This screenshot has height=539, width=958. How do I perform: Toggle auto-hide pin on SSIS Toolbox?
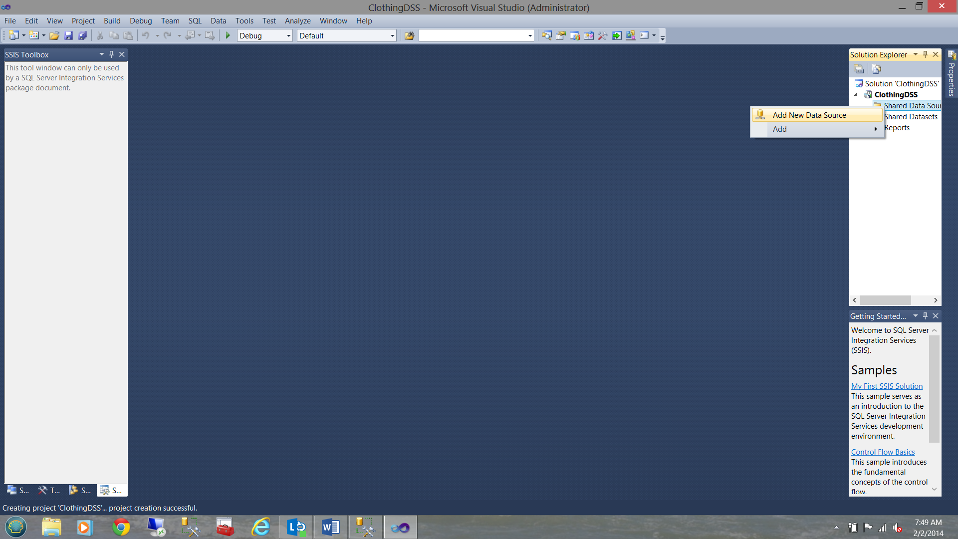pos(111,54)
